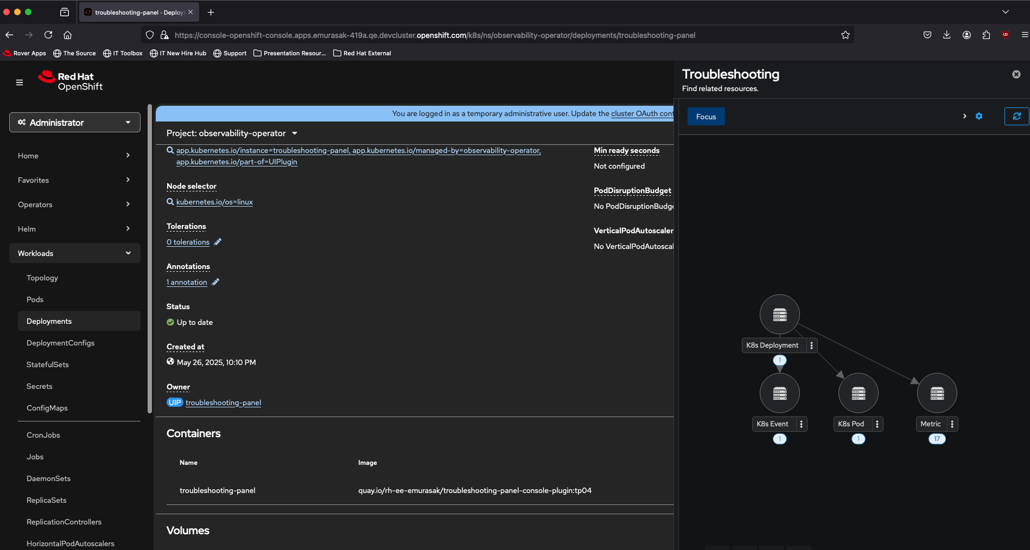Screen dimensions: 1030x550
Task: Edit tolerations with the pencil icon
Action: pos(218,242)
